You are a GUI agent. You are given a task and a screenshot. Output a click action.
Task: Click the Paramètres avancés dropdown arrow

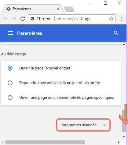pyautogui.click(x=104, y=125)
